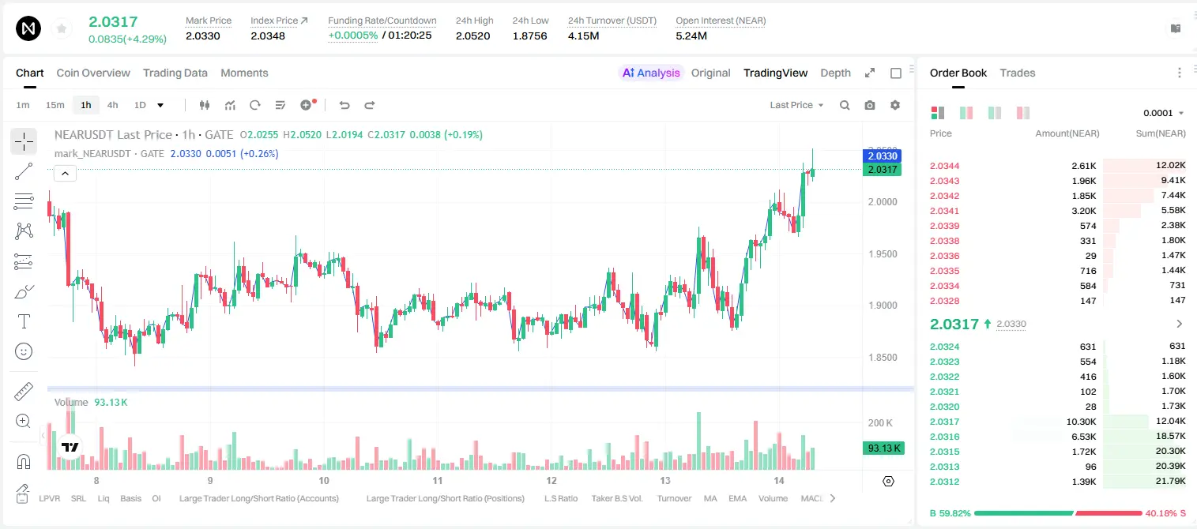Select the trend line drawing tool
Viewport: 1197px width, 529px height.
click(x=24, y=171)
